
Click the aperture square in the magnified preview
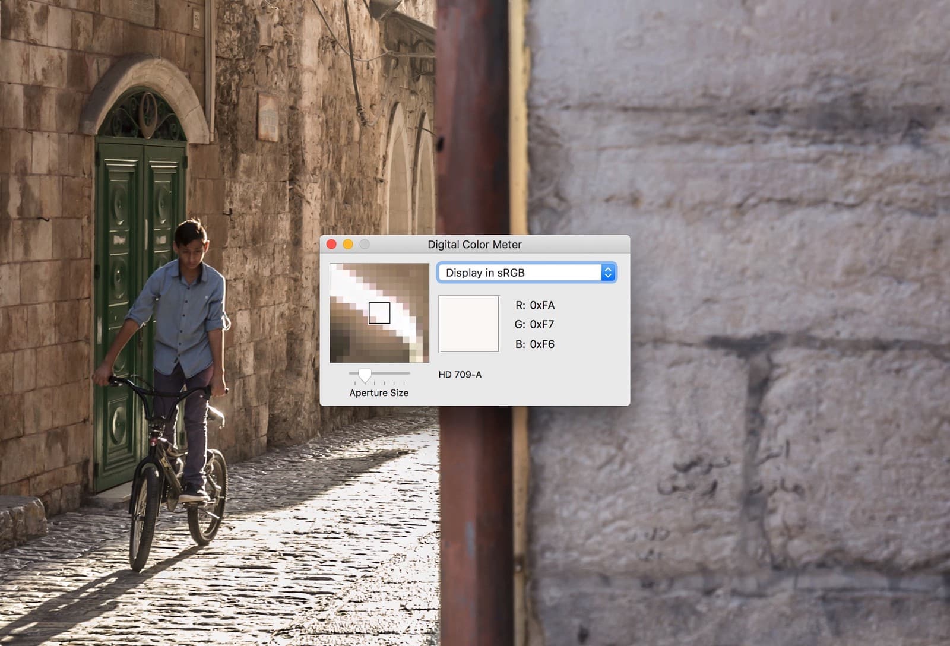pyautogui.click(x=379, y=313)
